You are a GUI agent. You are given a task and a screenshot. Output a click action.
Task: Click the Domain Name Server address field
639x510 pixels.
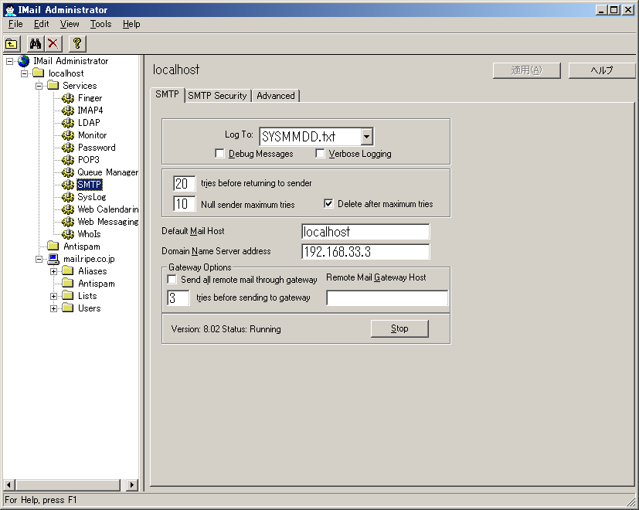click(365, 252)
